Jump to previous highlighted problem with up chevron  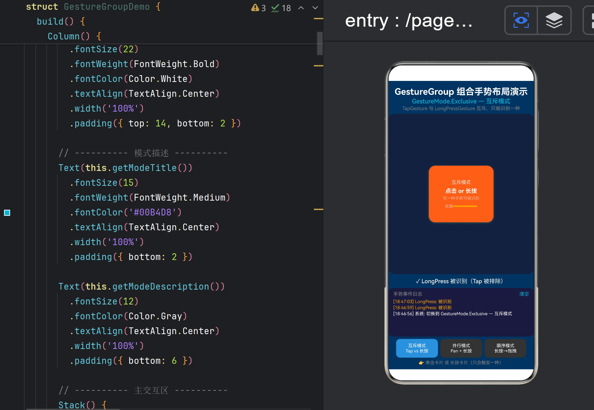(x=301, y=8)
